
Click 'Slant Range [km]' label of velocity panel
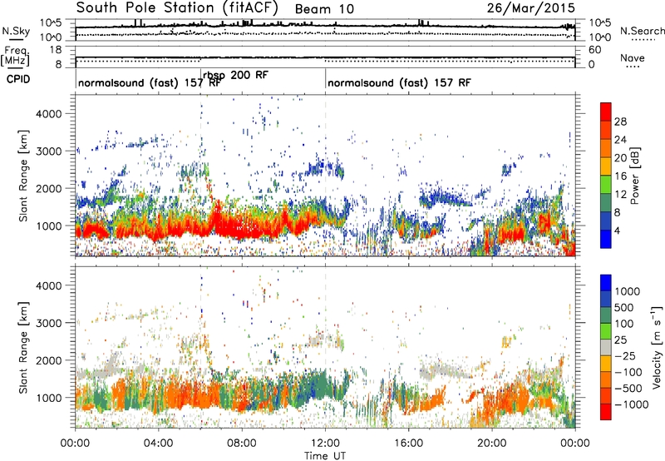[23, 347]
